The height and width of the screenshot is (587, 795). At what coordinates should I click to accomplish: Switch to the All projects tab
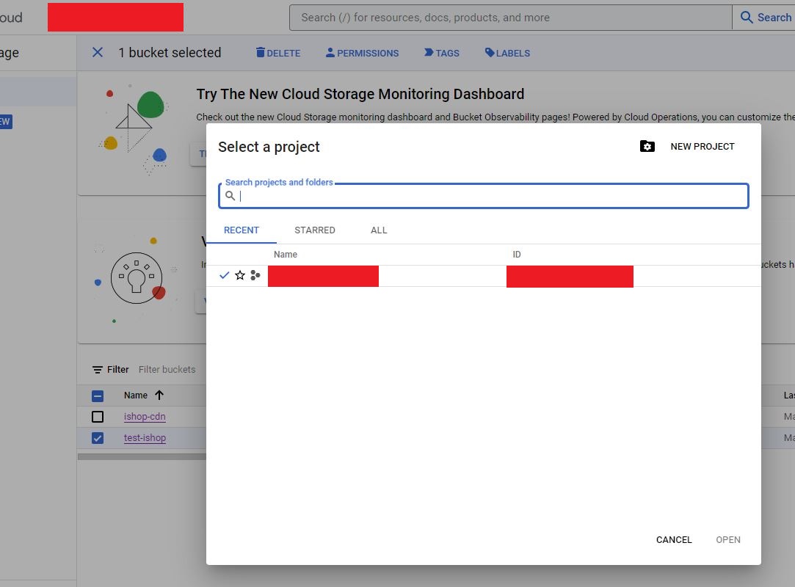click(379, 230)
